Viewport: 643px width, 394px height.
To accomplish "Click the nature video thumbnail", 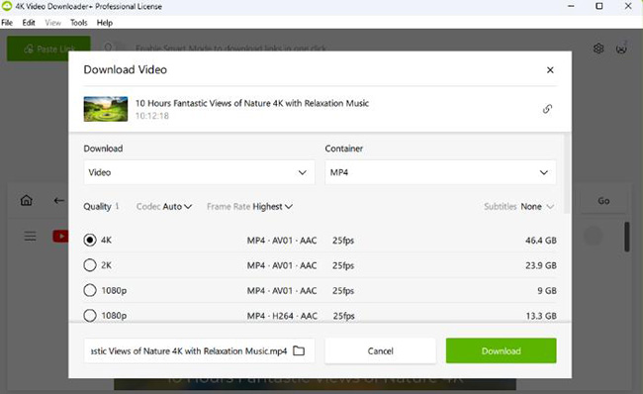I will (106, 109).
